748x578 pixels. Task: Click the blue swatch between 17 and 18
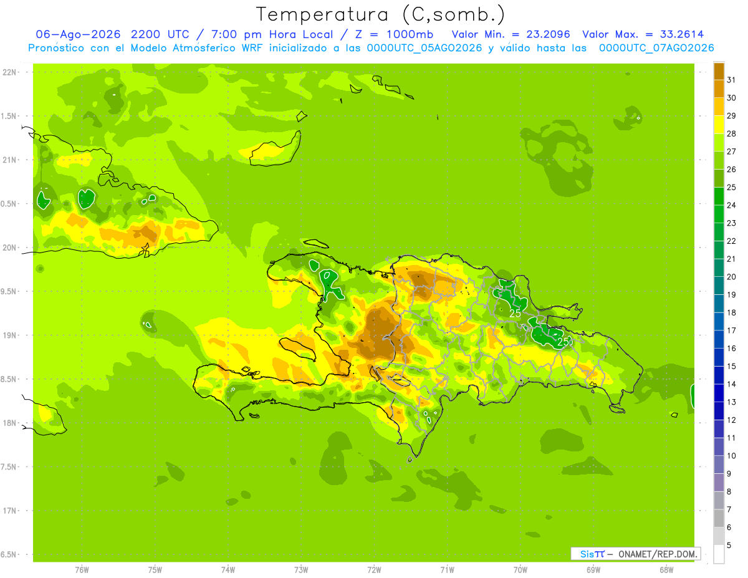719,322
